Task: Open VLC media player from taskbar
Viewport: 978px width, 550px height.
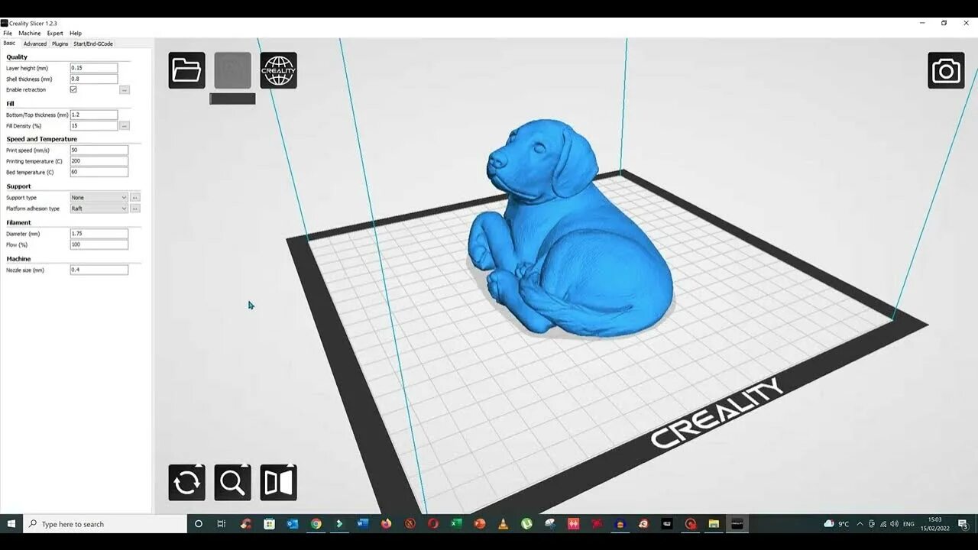Action: [503, 524]
